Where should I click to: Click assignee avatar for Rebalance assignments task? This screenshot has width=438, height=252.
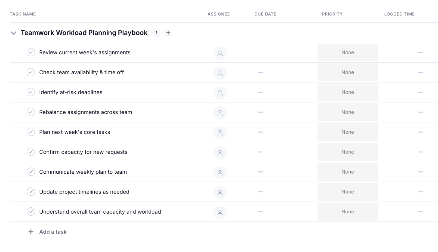(220, 113)
